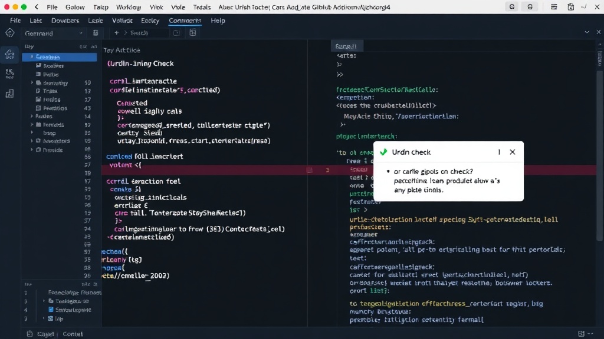Open the third left sidebar devices icon

click(x=9, y=94)
